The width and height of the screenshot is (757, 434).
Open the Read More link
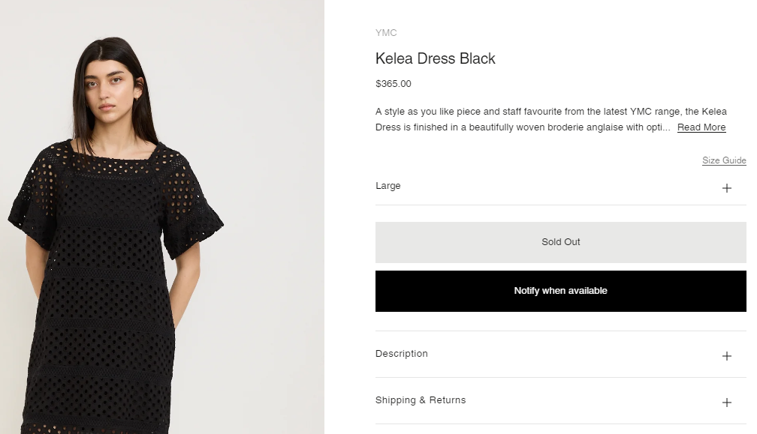[701, 127]
